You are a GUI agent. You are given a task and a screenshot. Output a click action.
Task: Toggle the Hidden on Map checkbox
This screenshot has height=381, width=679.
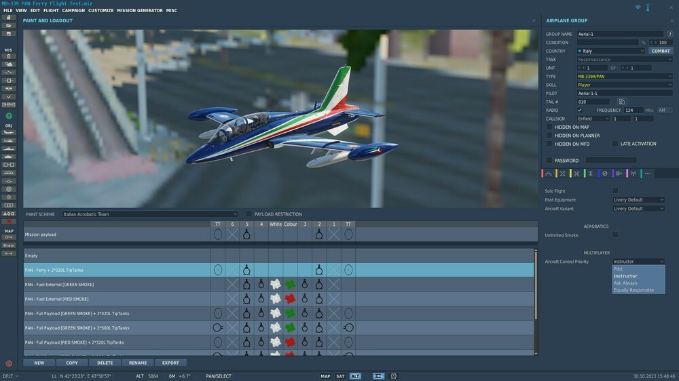pyautogui.click(x=549, y=127)
